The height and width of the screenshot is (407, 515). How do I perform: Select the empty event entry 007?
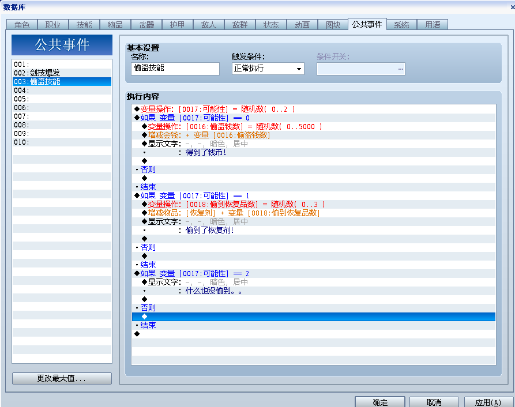[x=62, y=116]
